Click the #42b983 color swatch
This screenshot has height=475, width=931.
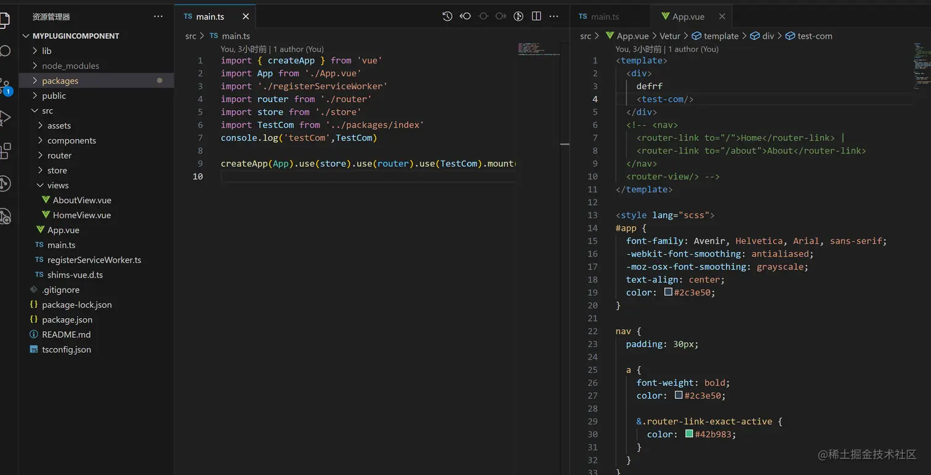pyautogui.click(x=689, y=434)
